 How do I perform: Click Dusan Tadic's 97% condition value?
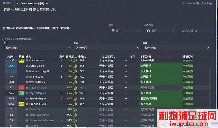69,110
